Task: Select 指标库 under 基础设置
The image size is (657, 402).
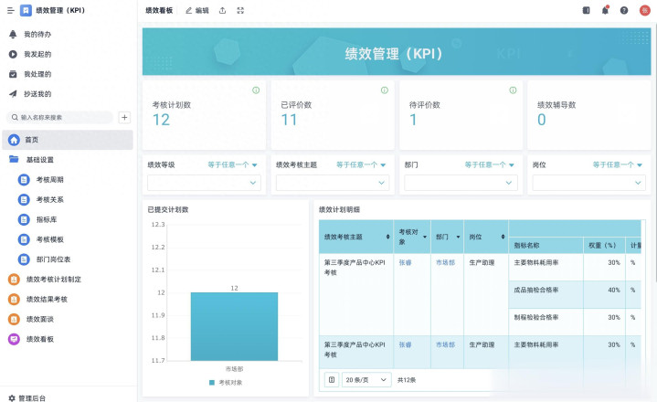Action: (47, 219)
